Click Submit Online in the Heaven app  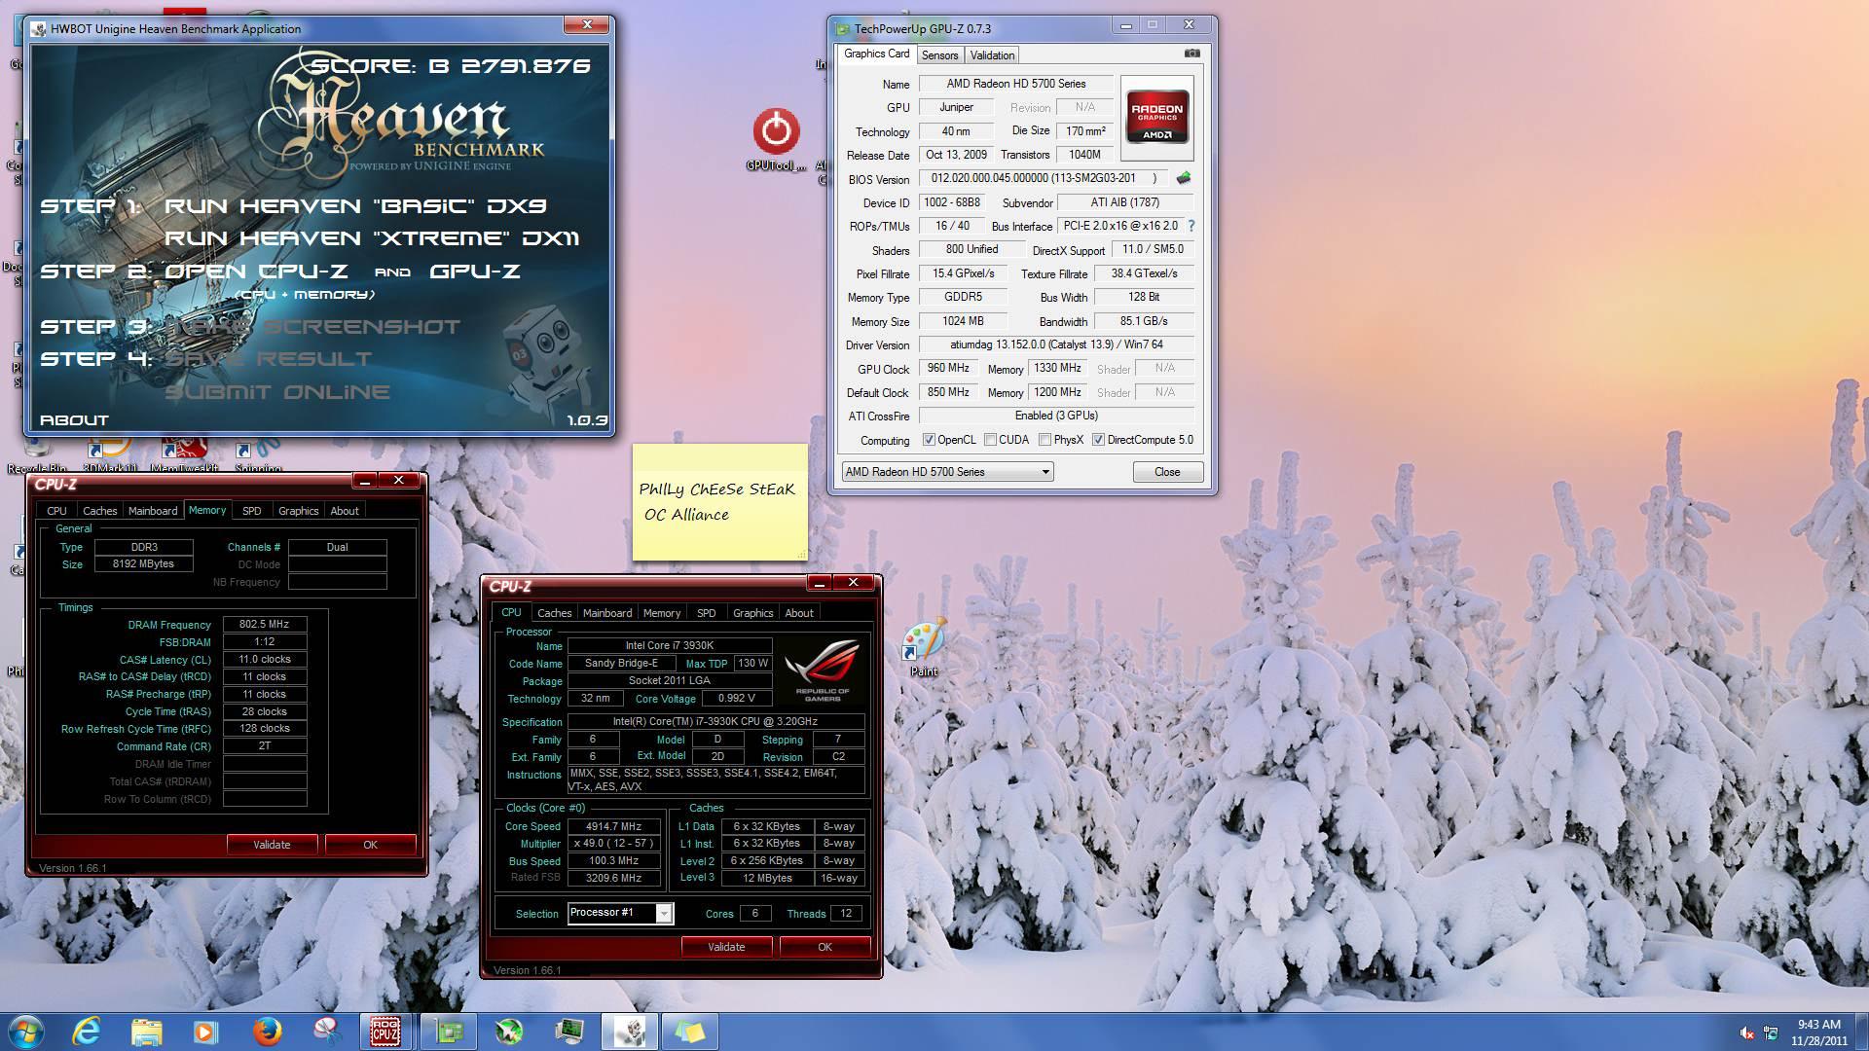[277, 392]
